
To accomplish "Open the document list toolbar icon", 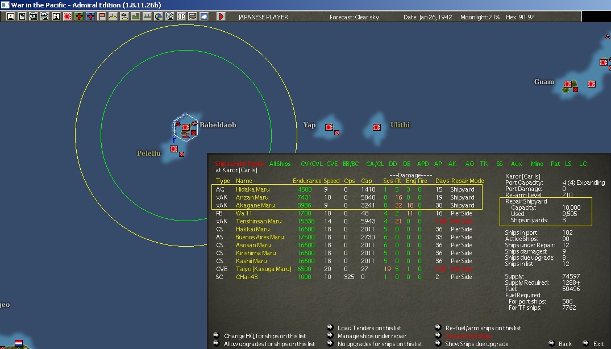I will [22, 16].
